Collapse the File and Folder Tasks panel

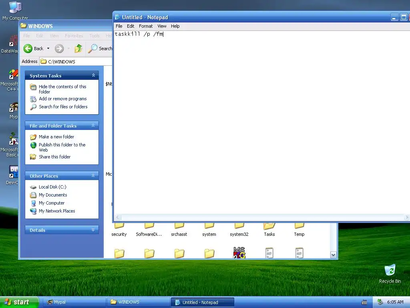[93, 126]
